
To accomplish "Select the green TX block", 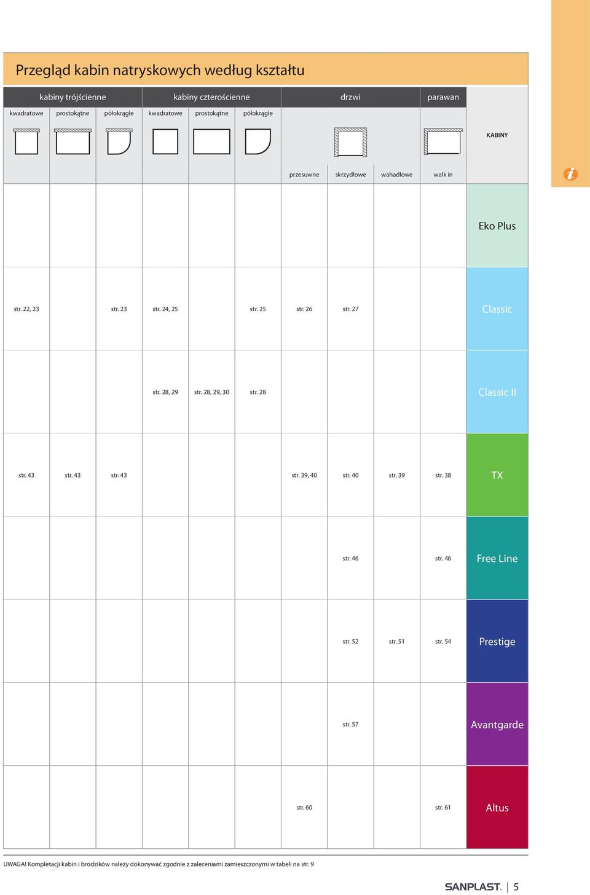I will [497, 475].
